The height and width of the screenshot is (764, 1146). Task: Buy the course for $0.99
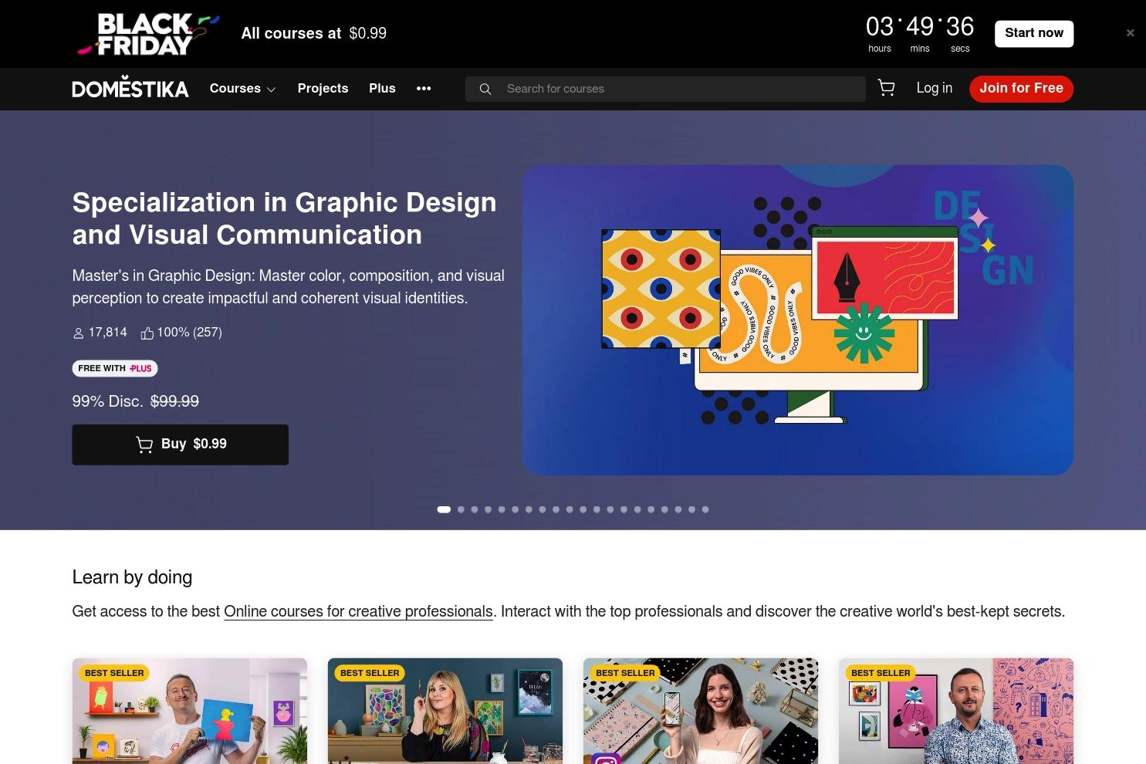coord(180,445)
